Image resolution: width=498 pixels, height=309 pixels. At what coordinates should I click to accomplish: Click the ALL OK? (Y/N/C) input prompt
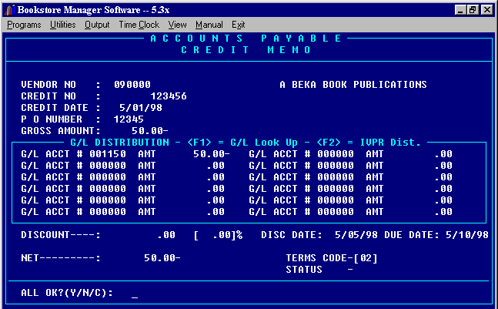pos(135,293)
